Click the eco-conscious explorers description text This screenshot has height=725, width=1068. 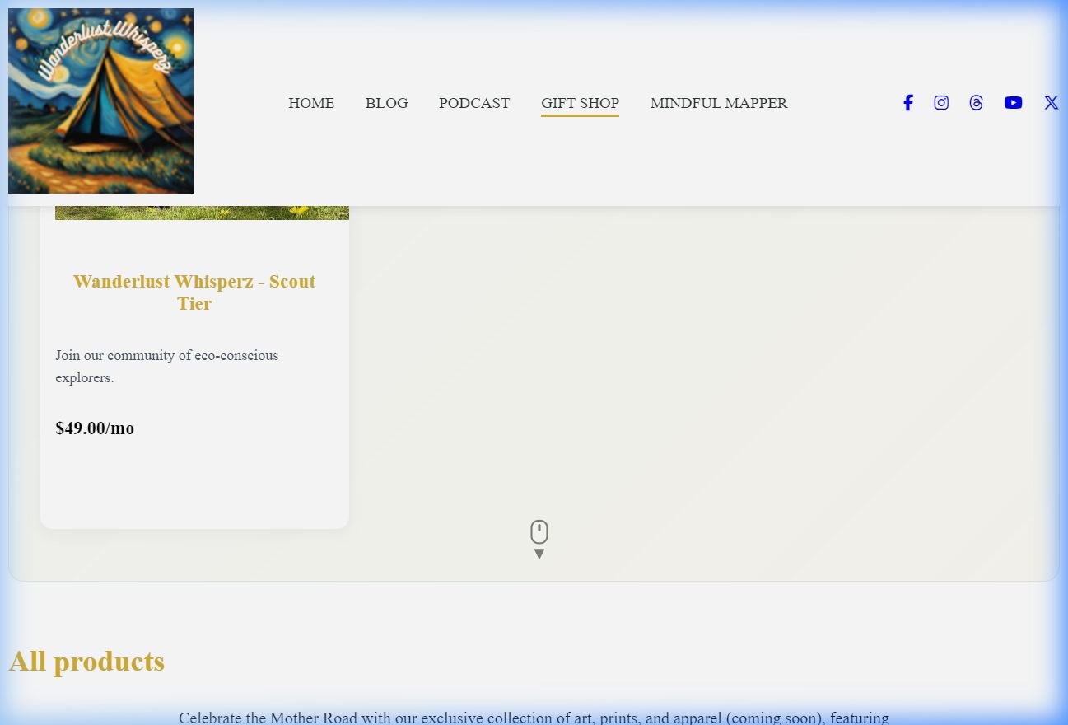(x=166, y=367)
